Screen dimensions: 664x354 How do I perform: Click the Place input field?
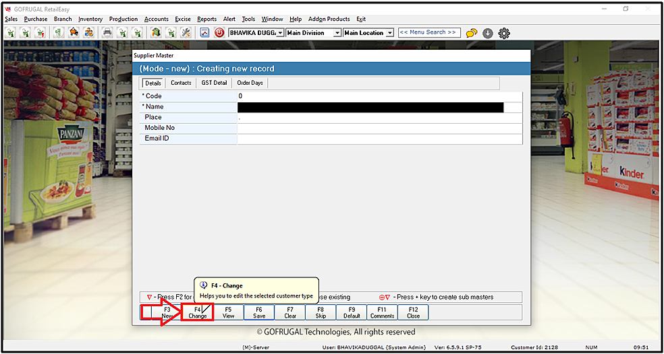click(380, 118)
